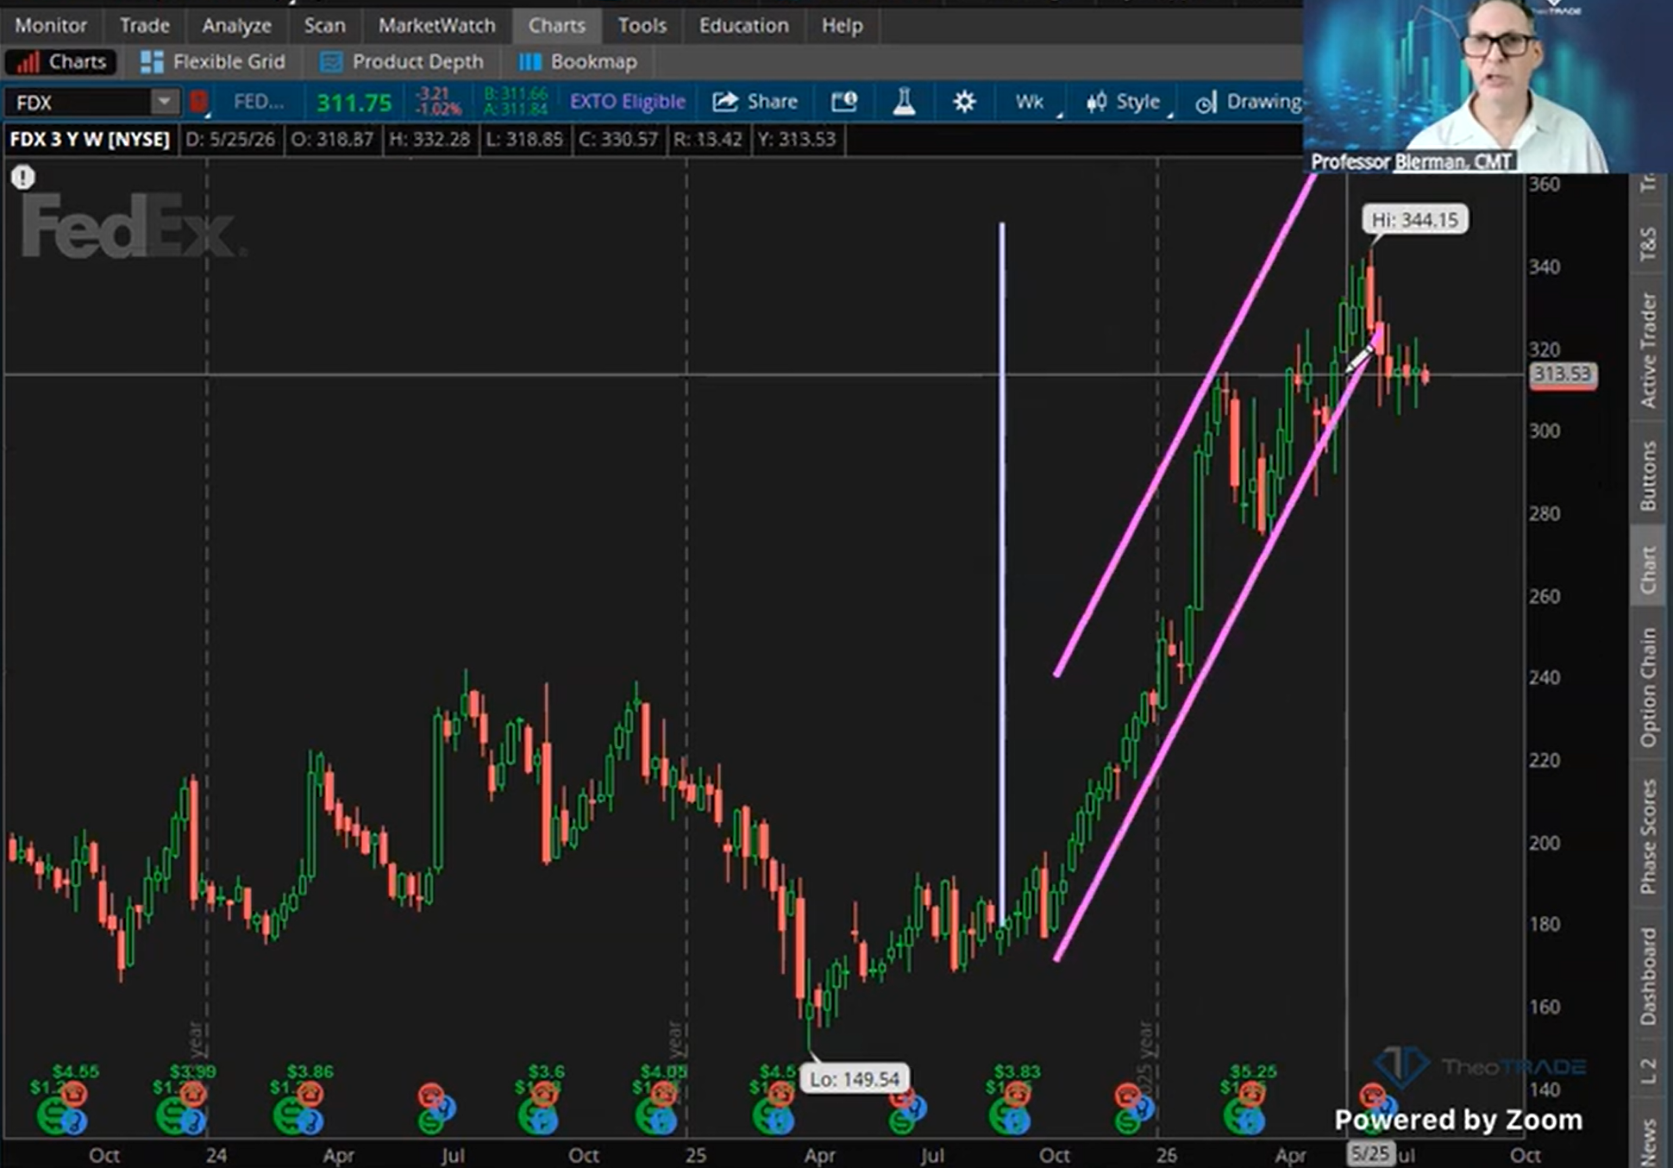
Task: Click the D: 5/25/26 date readout
Action: [x=230, y=140]
